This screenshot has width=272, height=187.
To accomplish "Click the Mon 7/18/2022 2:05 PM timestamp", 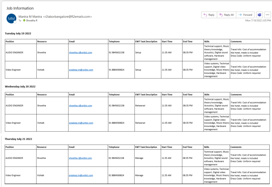I will tap(258, 21).
